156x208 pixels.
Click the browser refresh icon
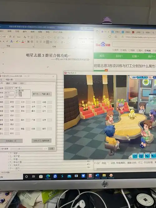pyautogui.click(x=110, y=37)
